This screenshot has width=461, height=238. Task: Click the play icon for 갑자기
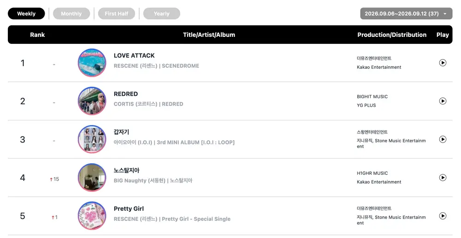click(443, 139)
